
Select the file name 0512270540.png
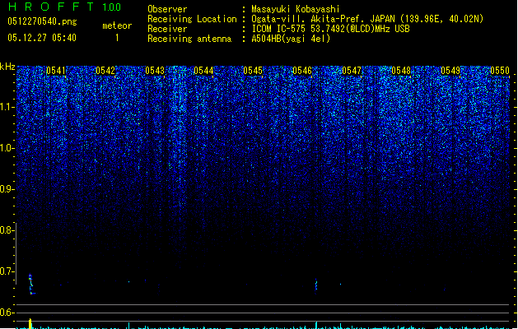(42, 21)
